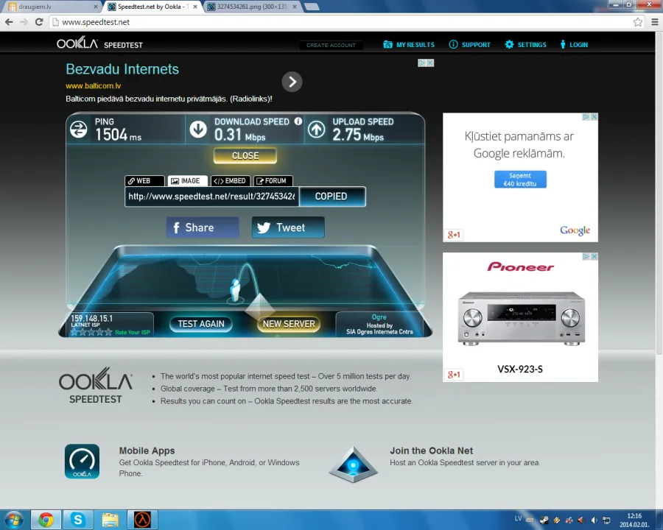Close the draugiem.lv tab
The width and height of the screenshot is (663, 530).
click(x=96, y=7)
